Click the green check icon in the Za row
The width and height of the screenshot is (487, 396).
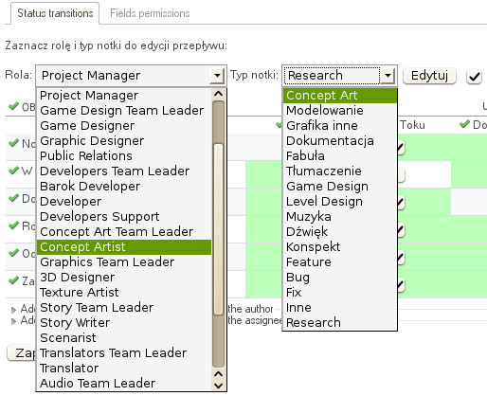click(x=13, y=280)
